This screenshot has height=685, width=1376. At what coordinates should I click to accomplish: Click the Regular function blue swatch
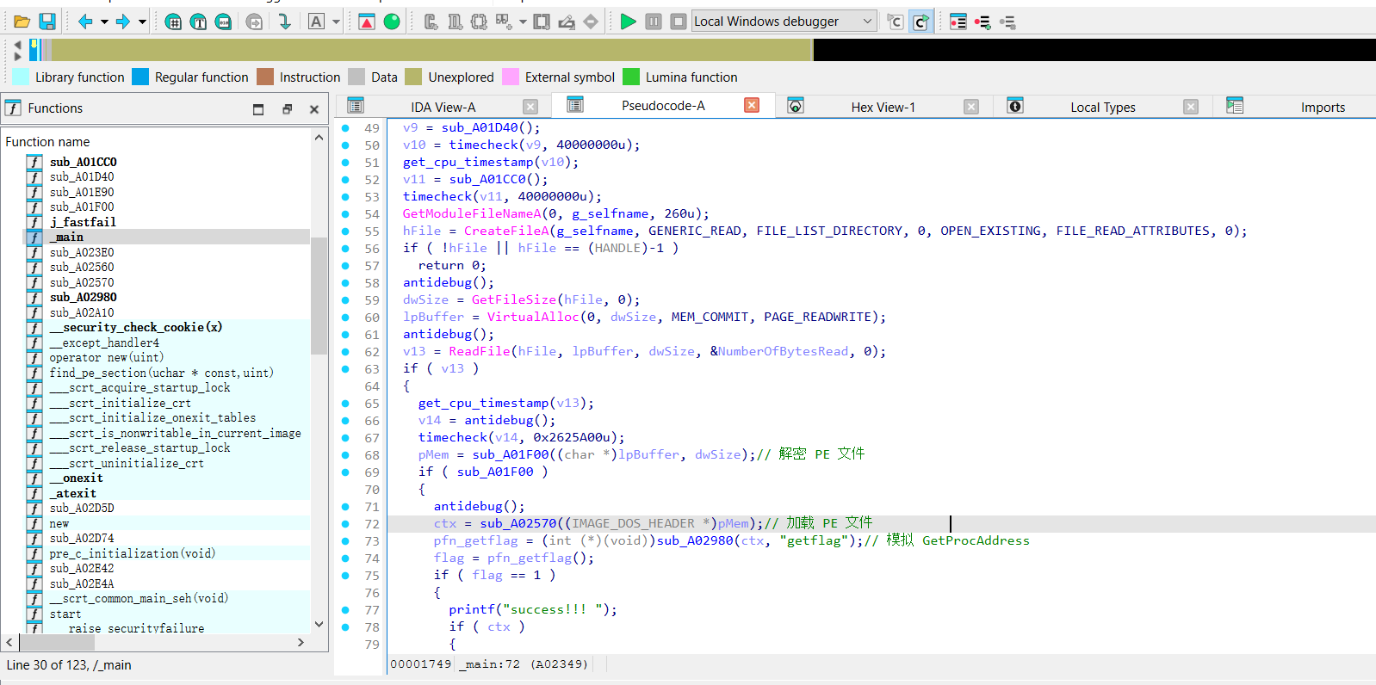pyautogui.click(x=140, y=77)
